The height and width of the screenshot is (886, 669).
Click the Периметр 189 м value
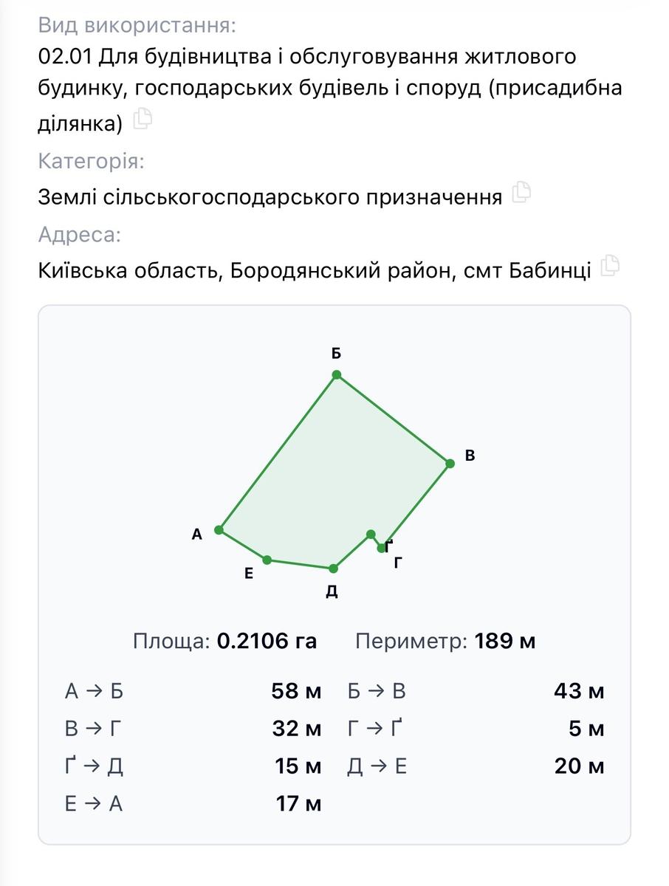click(x=505, y=641)
